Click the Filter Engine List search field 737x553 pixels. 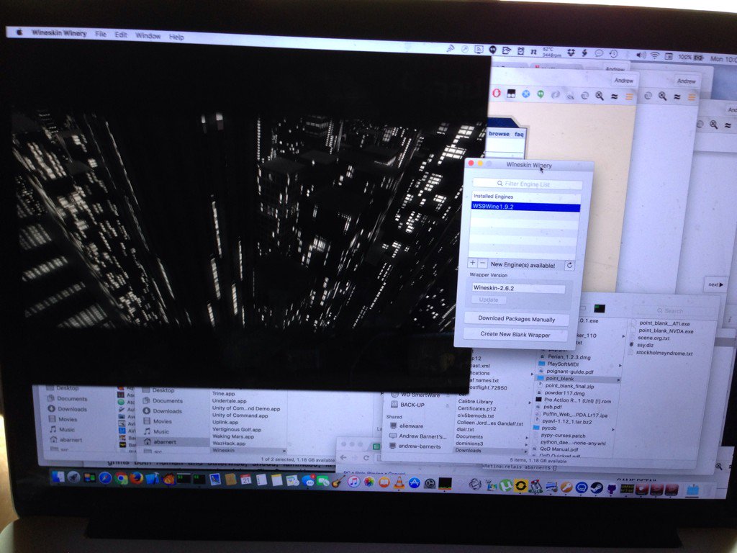pyautogui.click(x=528, y=184)
